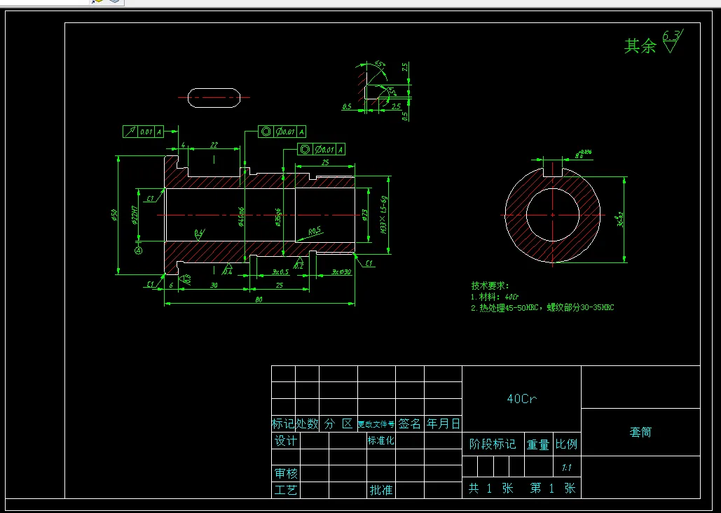
Task: Select the runout tolerance frame 0.01 A
Action: tap(143, 132)
